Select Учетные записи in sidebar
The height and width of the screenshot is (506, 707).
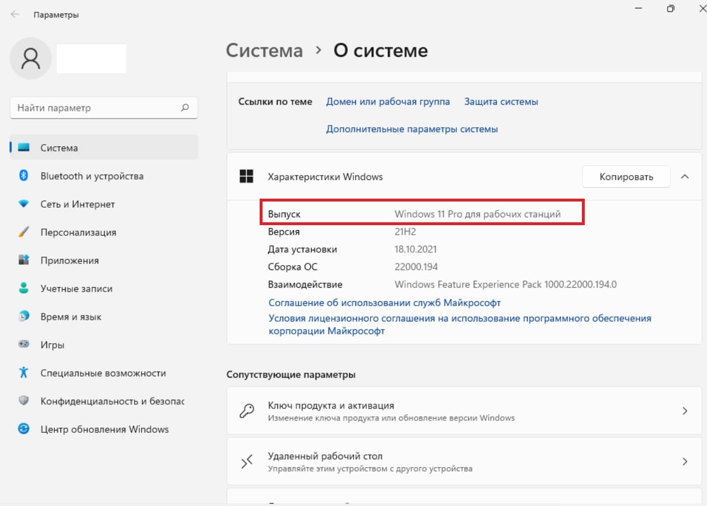tap(104, 288)
